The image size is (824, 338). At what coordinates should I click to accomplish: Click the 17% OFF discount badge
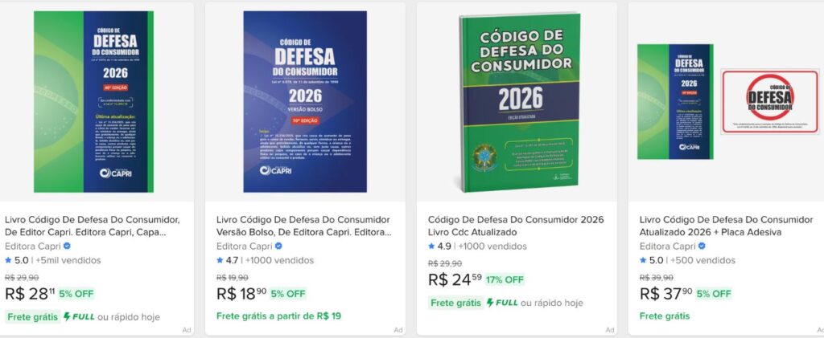point(505,280)
